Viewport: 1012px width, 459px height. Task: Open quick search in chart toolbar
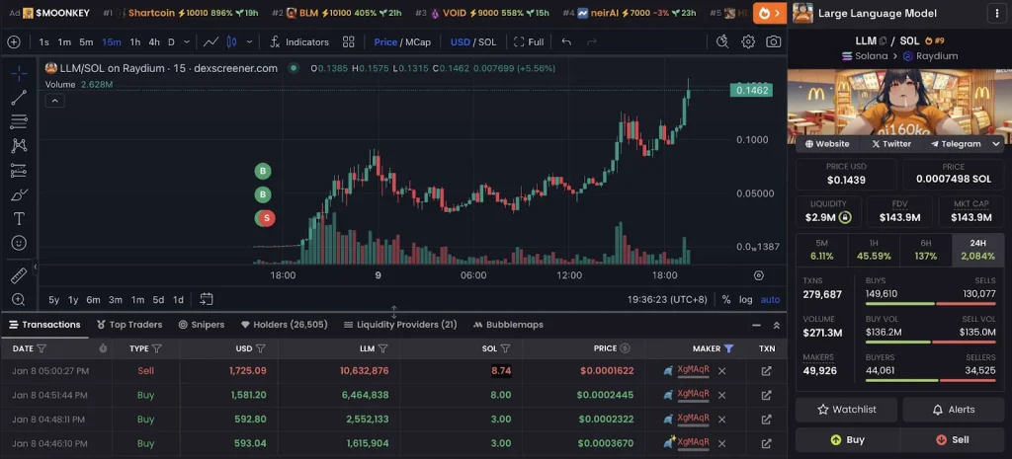[722, 41]
